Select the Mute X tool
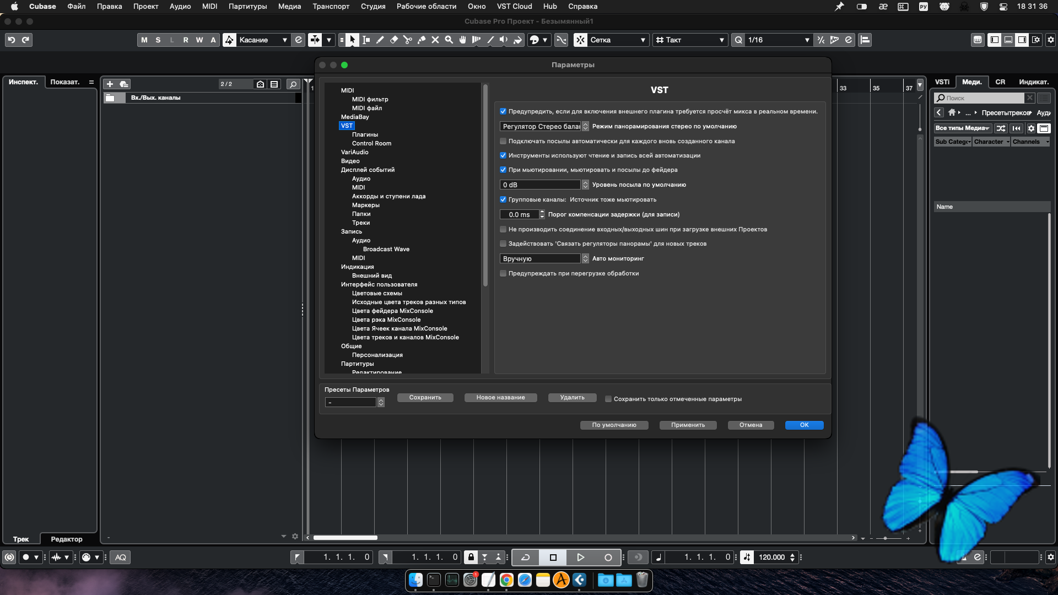 click(435, 40)
